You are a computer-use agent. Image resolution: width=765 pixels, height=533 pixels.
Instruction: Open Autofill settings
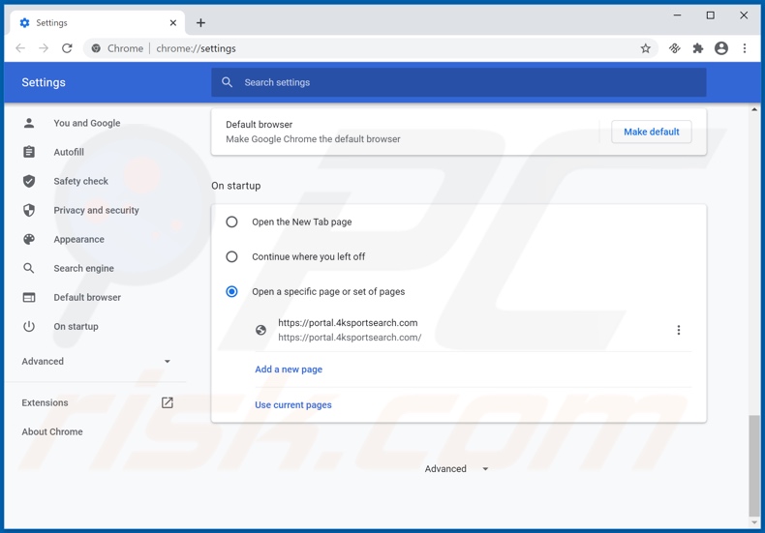[x=69, y=152]
